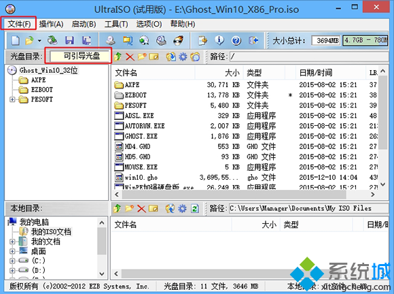Image resolution: width=394 pixels, height=294 pixels.
Task: Click the Save As icon
Action: 86,40
